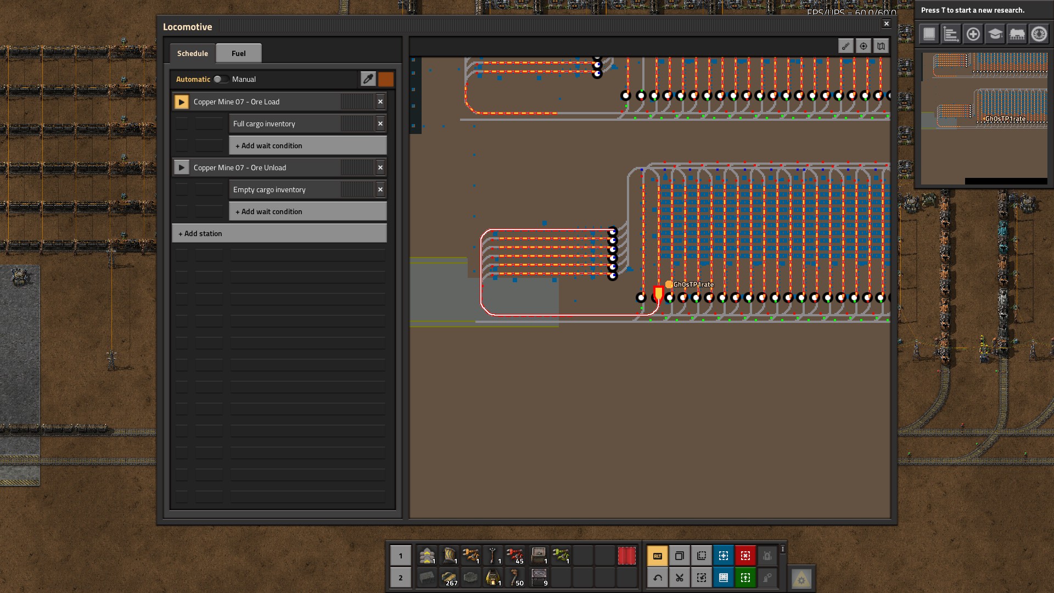1054x593 pixels.
Task: Switch to quickbar row 1
Action: pos(401,556)
